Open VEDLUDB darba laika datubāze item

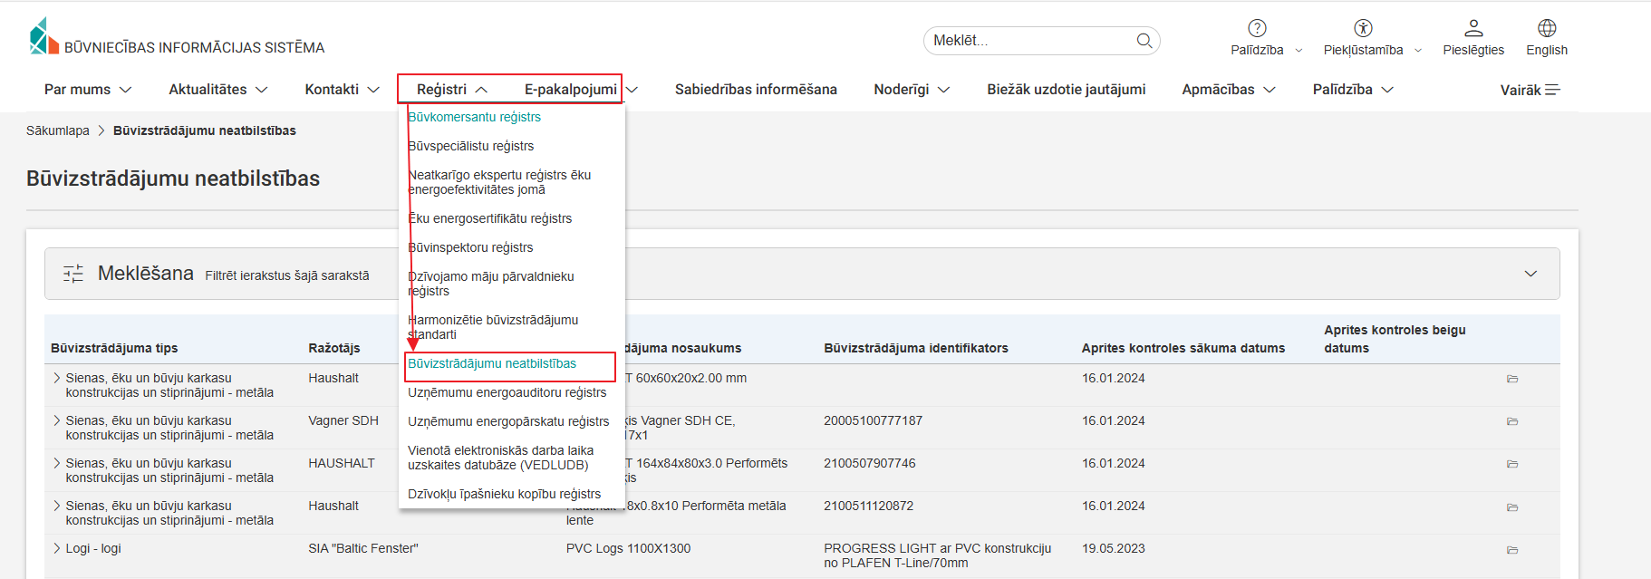pos(500,458)
